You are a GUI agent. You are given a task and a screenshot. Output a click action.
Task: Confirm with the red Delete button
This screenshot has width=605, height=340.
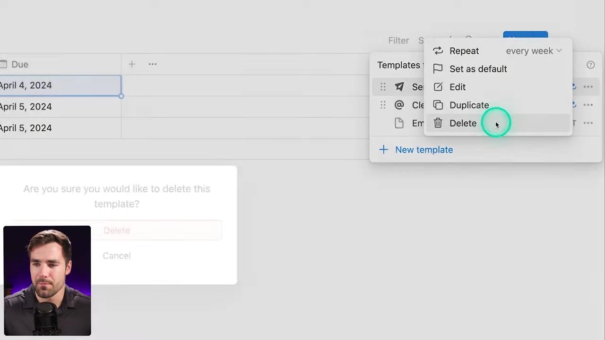coord(117,230)
